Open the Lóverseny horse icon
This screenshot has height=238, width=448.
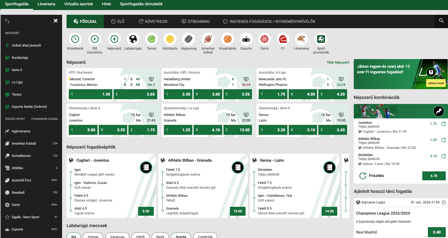(x=301, y=39)
